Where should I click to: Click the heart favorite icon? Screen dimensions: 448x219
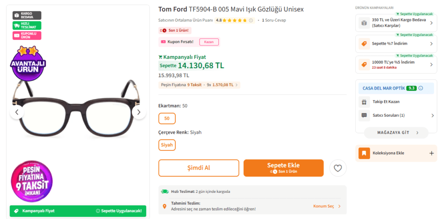[x=338, y=168]
